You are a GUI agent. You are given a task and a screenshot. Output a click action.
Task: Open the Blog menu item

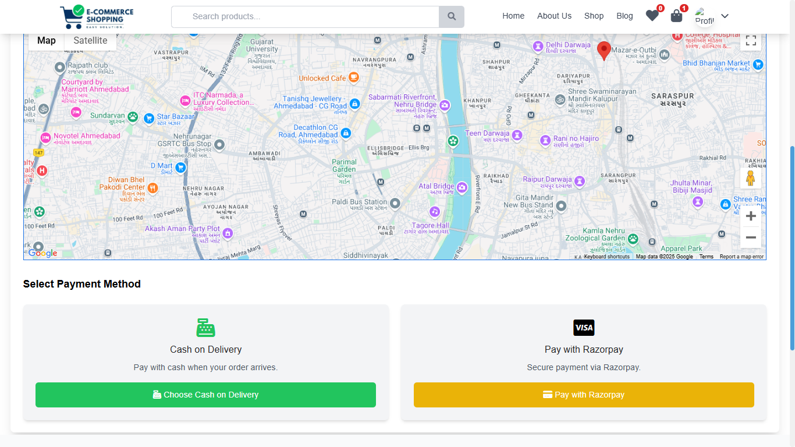coord(624,16)
